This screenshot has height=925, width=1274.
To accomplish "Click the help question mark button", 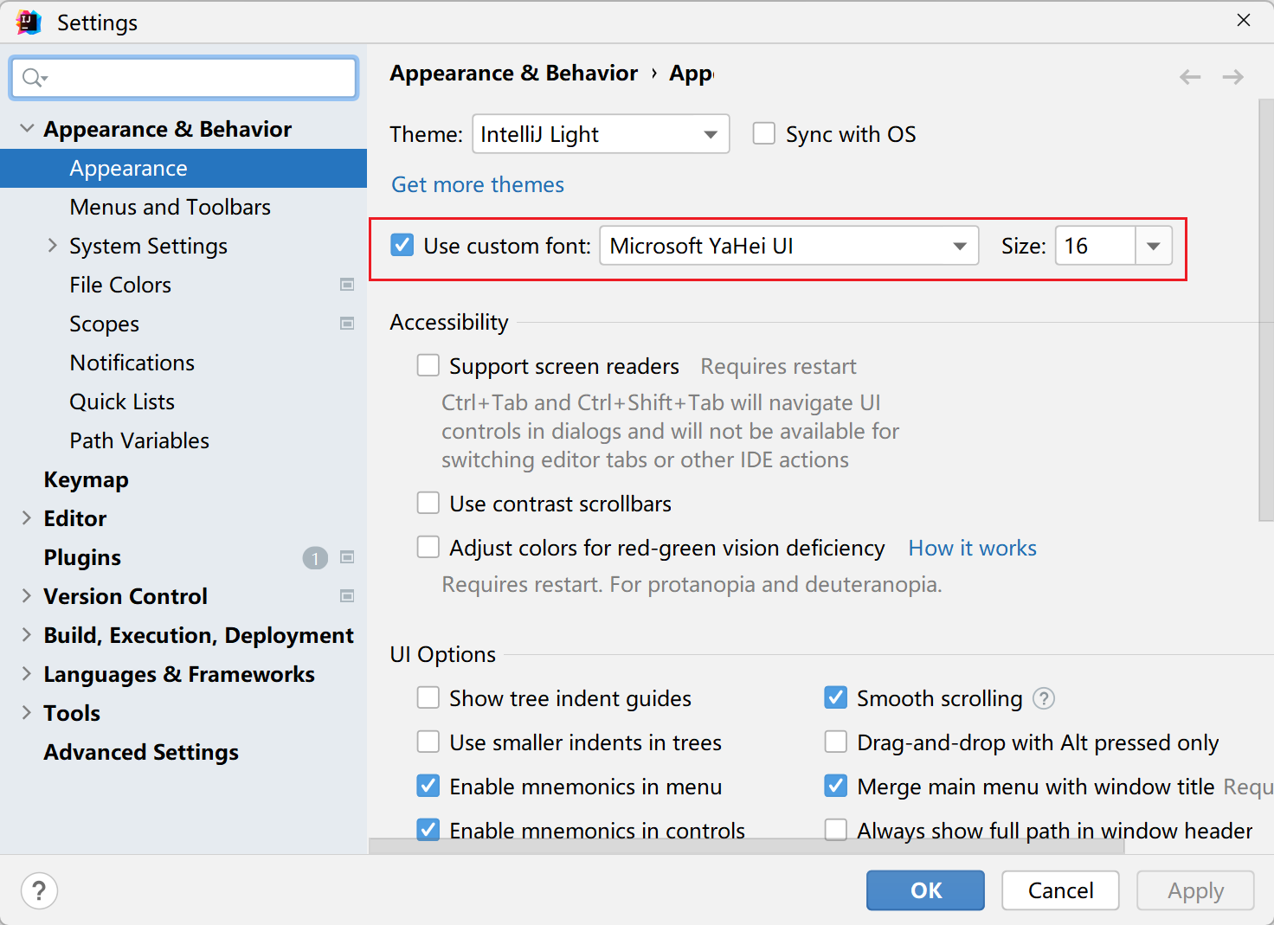I will pos(39,890).
